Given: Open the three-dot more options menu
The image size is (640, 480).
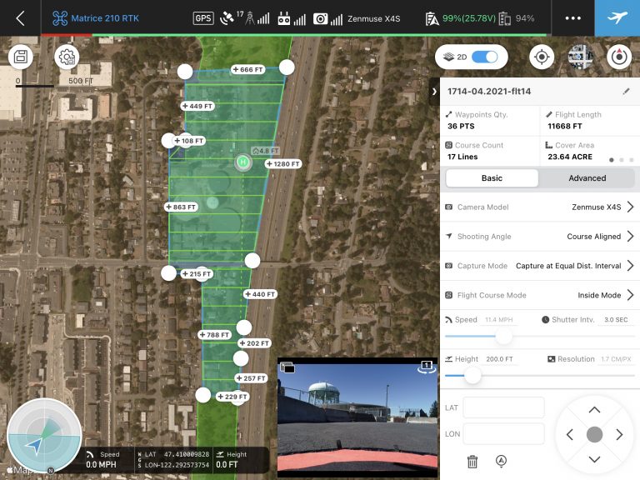Looking at the screenshot, I should [x=572, y=18].
